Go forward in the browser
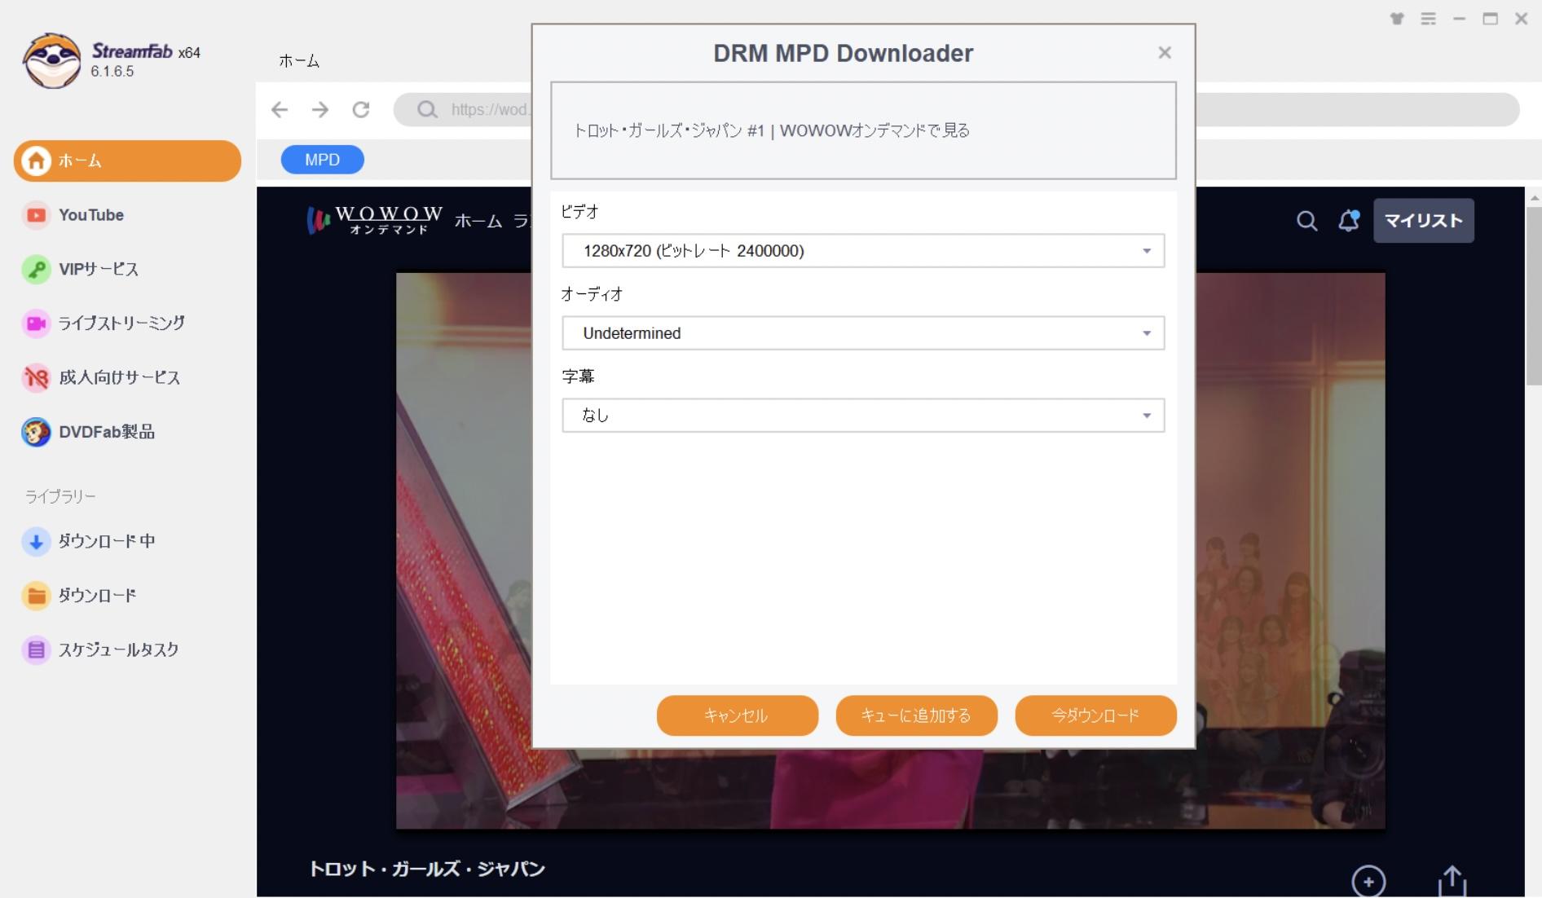The height and width of the screenshot is (898, 1542). point(320,109)
